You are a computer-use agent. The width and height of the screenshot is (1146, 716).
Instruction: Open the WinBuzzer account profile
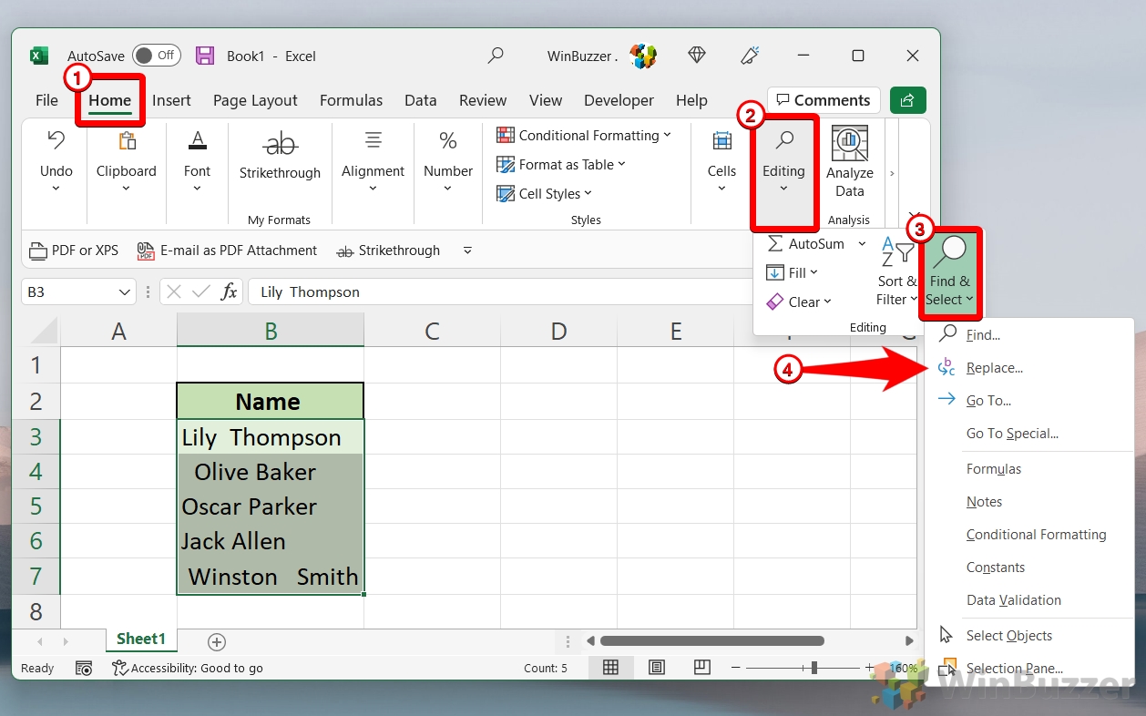602,56
